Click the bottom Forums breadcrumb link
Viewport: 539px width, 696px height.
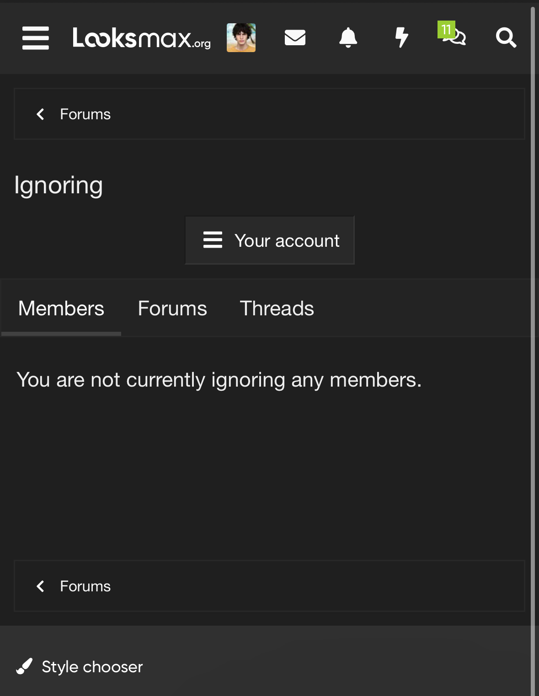[85, 586]
